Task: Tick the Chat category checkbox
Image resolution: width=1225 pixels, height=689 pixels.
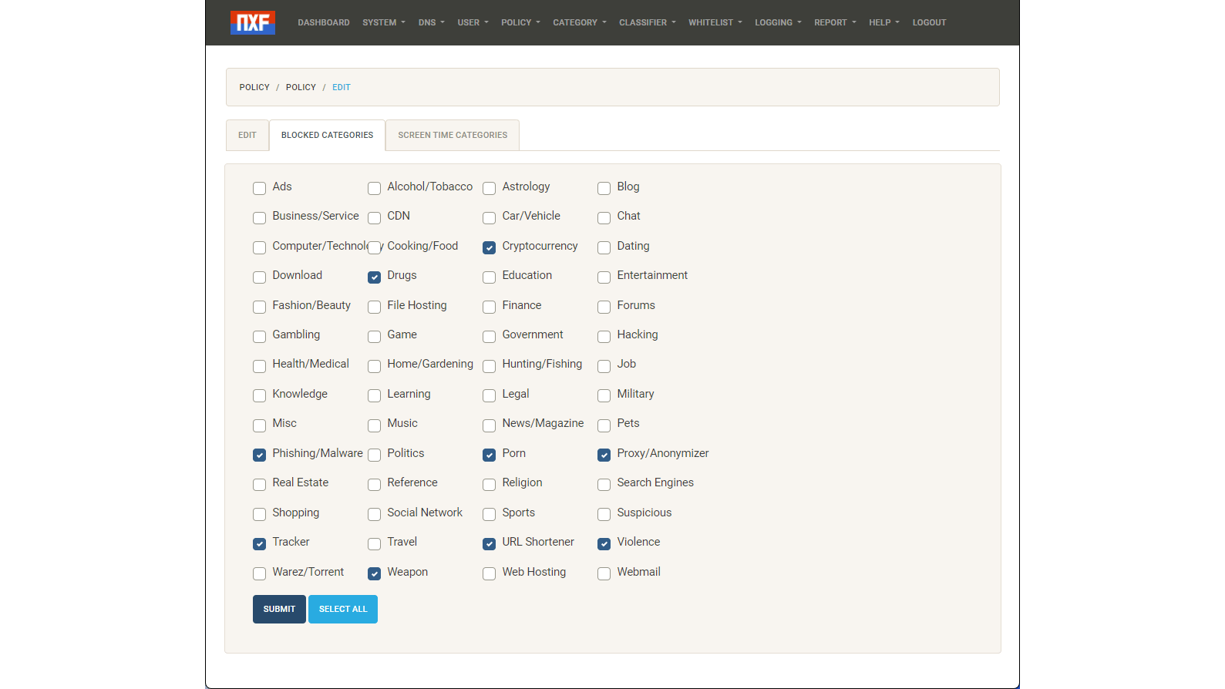Action: pos(604,217)
